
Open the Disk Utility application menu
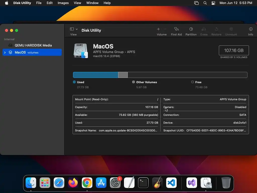click(x=22, y=3)
